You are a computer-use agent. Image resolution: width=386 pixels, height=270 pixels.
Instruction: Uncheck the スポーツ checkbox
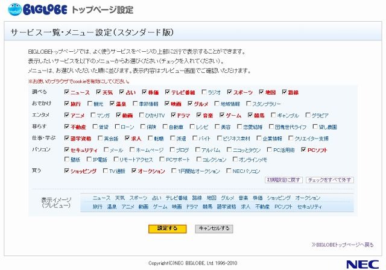click(x=229, y=92)
